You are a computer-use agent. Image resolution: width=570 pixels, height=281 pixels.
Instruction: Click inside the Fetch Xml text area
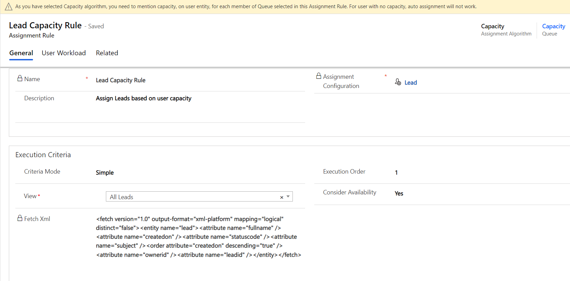pos(198,237)
